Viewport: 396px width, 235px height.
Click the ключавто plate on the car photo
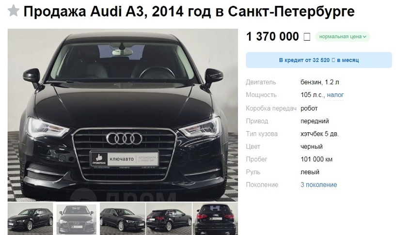click(x=125, y=159)
